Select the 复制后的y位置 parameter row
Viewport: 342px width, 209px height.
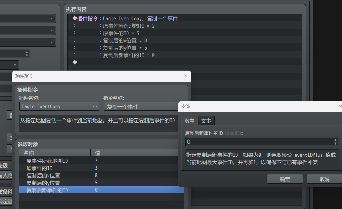[102, 183]
